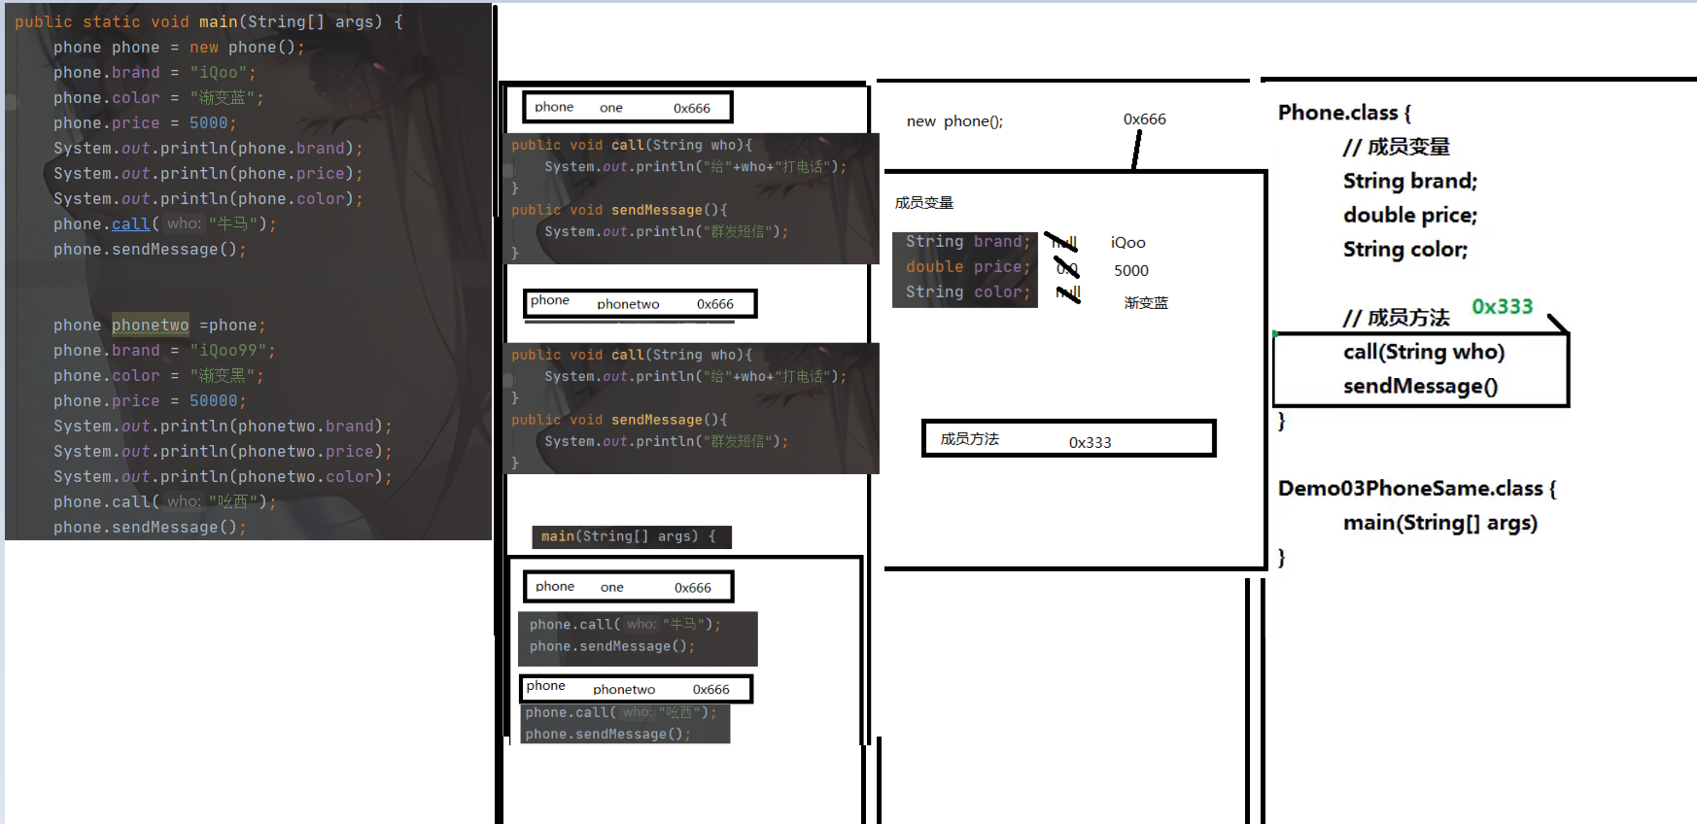Select the line "phone.price = 50000;"
Image resolution: width=1697 pixels, height=824 pixels.
(x=150, y=400)
